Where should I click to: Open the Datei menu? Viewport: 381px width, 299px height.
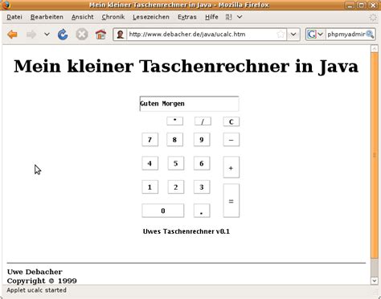pyautogui.click(x=14, y=17)
